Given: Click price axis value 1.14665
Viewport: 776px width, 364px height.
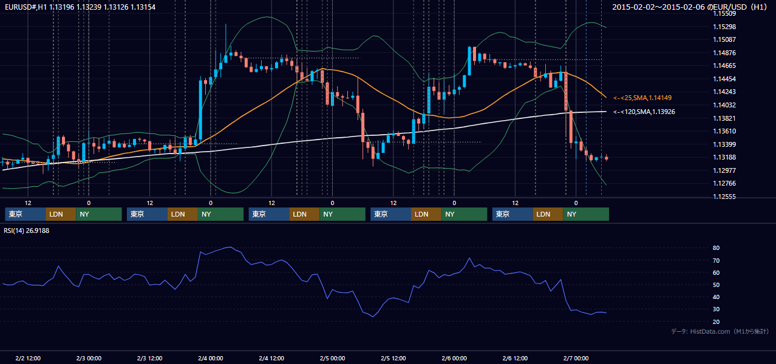Looking at the screenshot, I should (x=724, y=66).
